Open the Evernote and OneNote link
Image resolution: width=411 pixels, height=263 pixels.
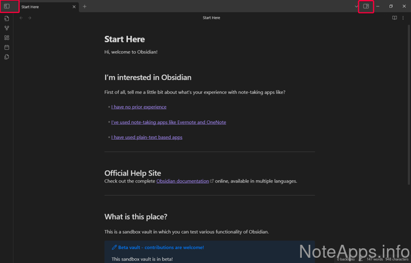169,122
